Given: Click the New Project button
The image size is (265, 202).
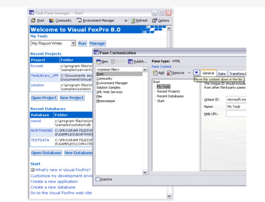Looking at the screenshot, I should pos(72,98).
